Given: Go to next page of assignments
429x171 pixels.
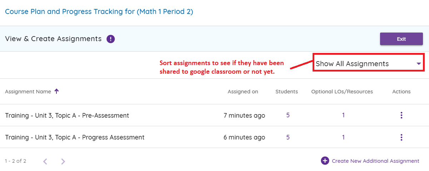Looking at the screenshot, I should point(63,161).
